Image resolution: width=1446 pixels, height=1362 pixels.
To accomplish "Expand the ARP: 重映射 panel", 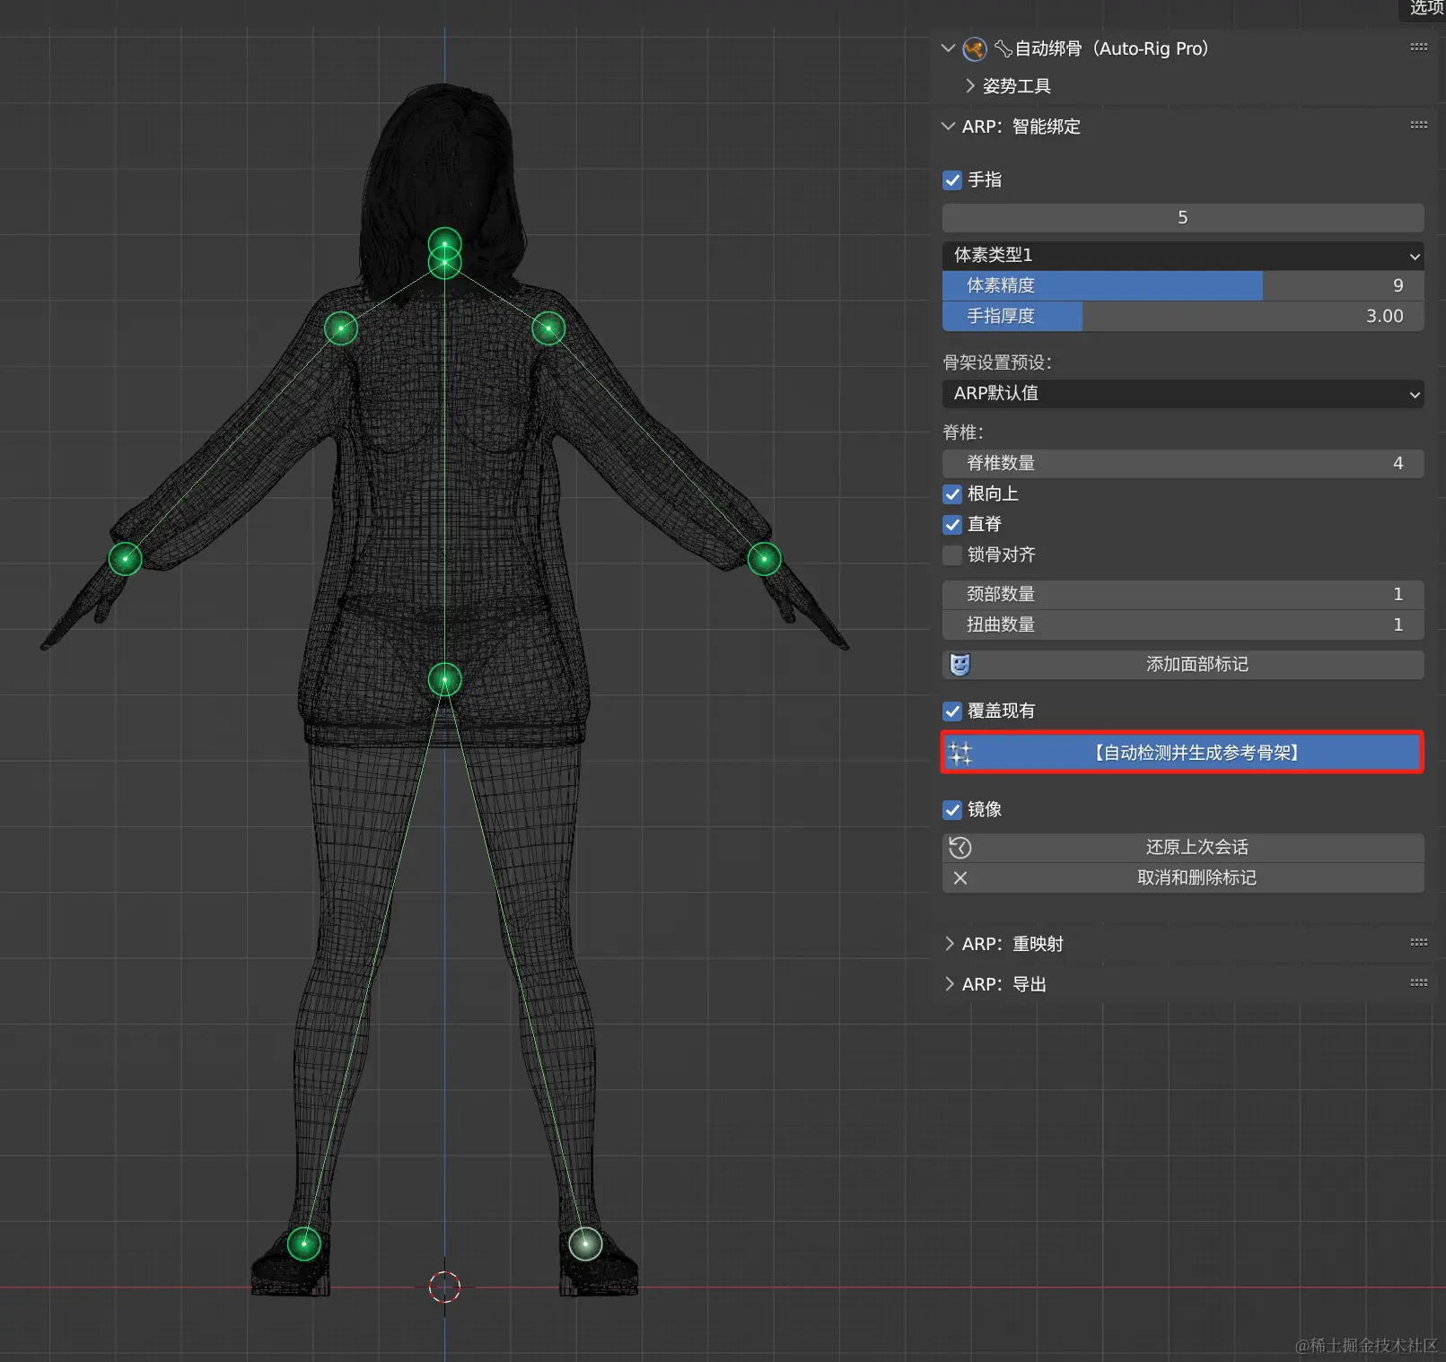I will click(x=1012, y=944).
